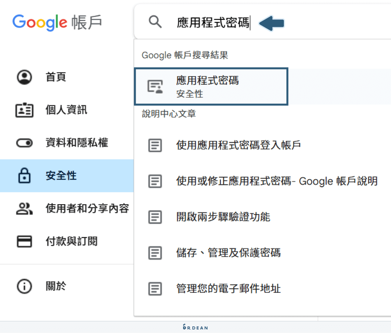Click the 關於 info icon
This screenshot has height=333, width=391.
click(x=24, y=286)
